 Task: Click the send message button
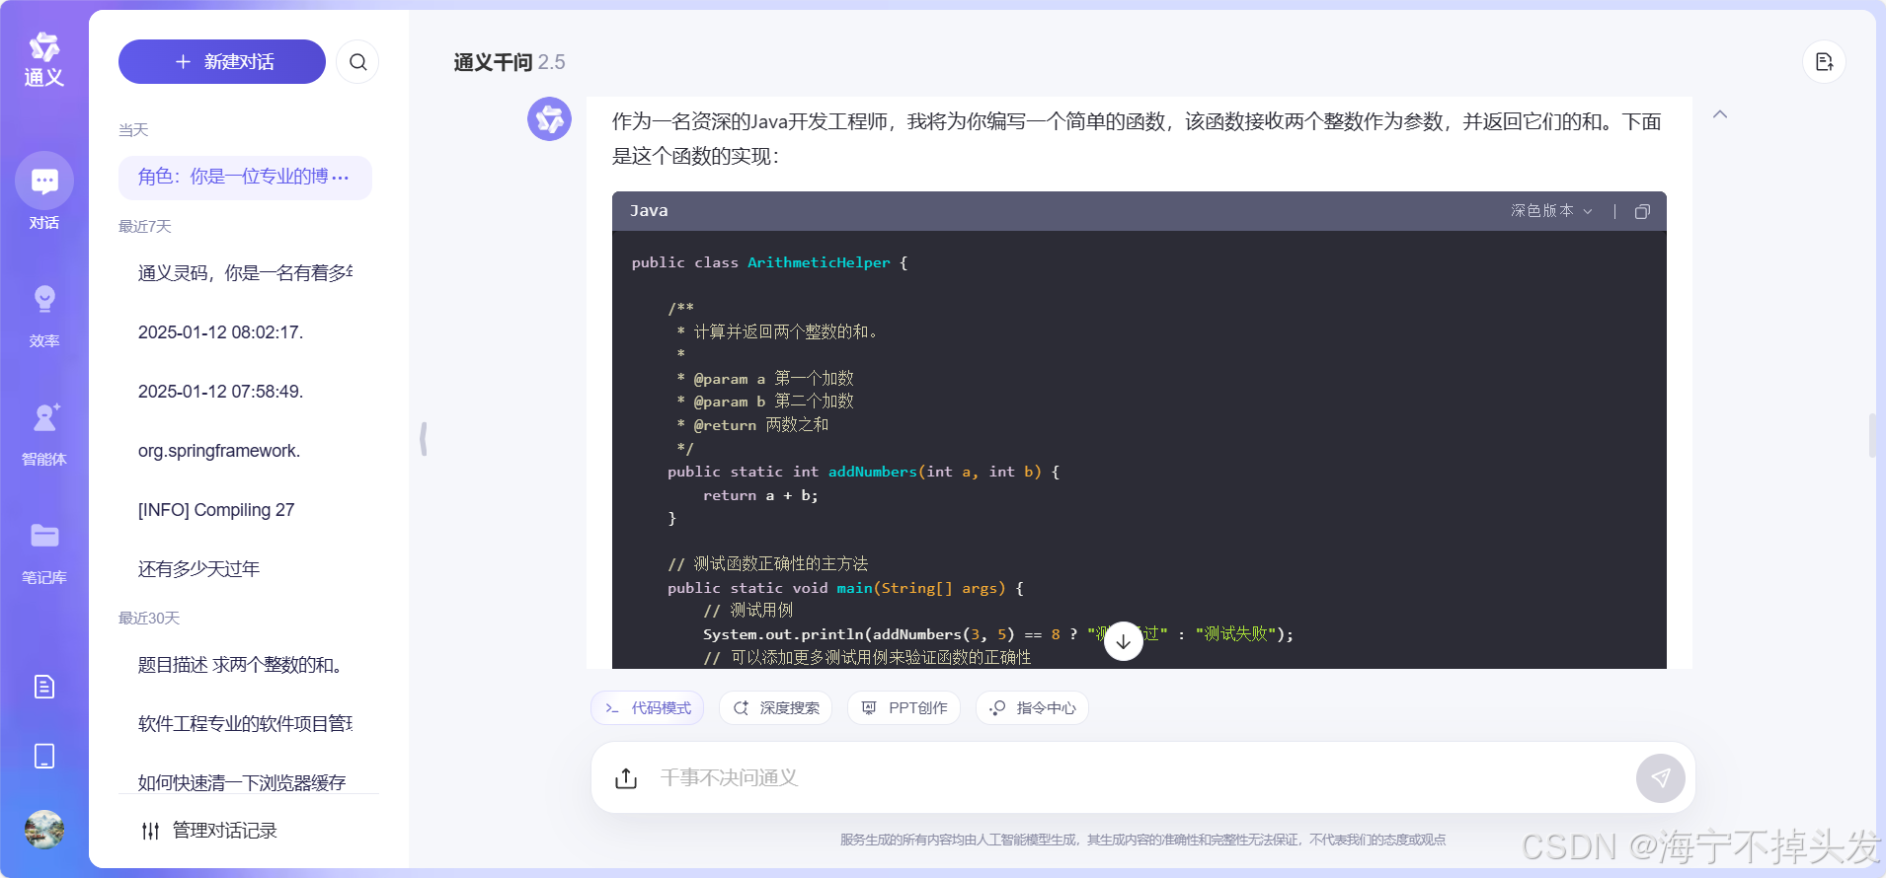click(1661, 778)
